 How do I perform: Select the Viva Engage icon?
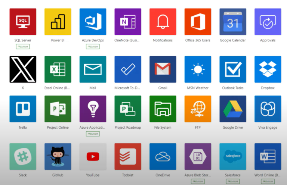tap(268, 109)
